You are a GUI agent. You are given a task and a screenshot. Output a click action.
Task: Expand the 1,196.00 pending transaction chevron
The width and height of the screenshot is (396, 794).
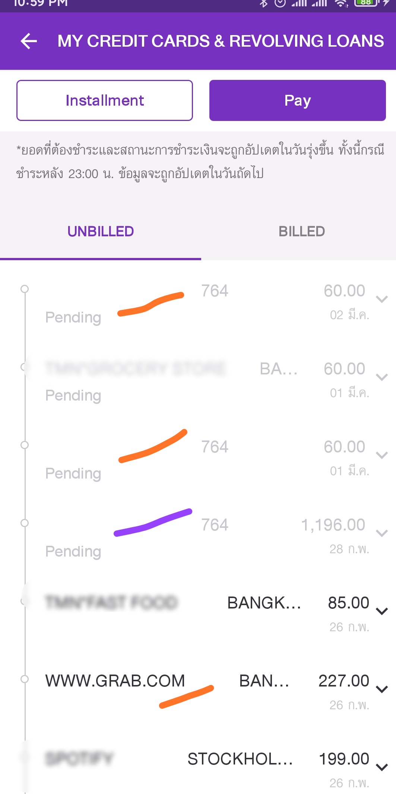pyautogui.click(x=382, y=533)
